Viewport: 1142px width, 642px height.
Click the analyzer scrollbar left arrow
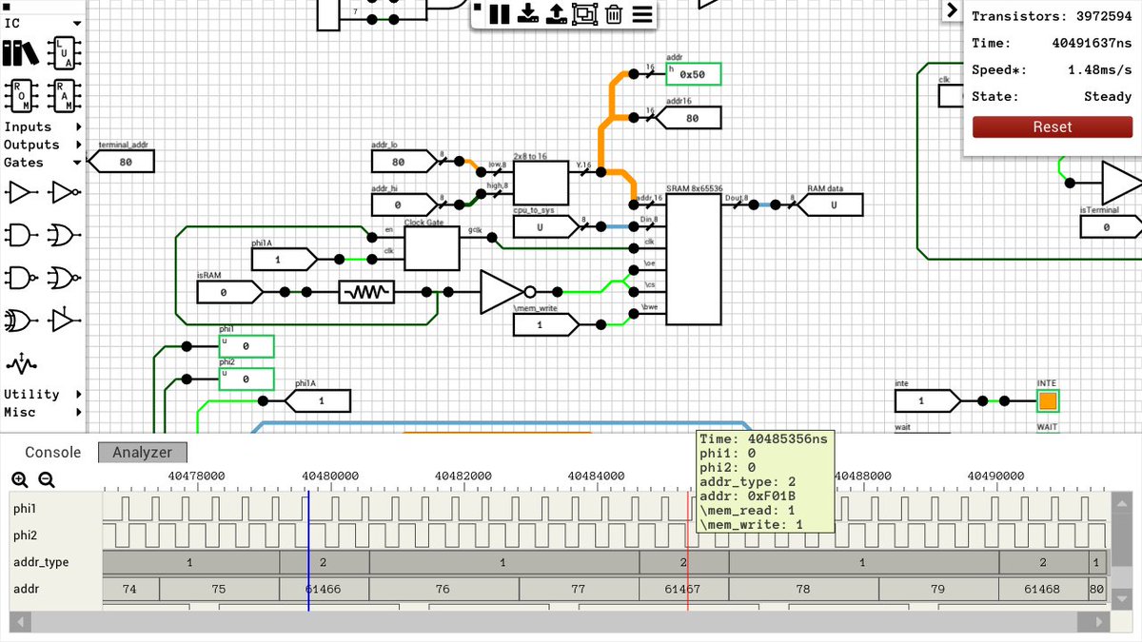pos(20,621)
